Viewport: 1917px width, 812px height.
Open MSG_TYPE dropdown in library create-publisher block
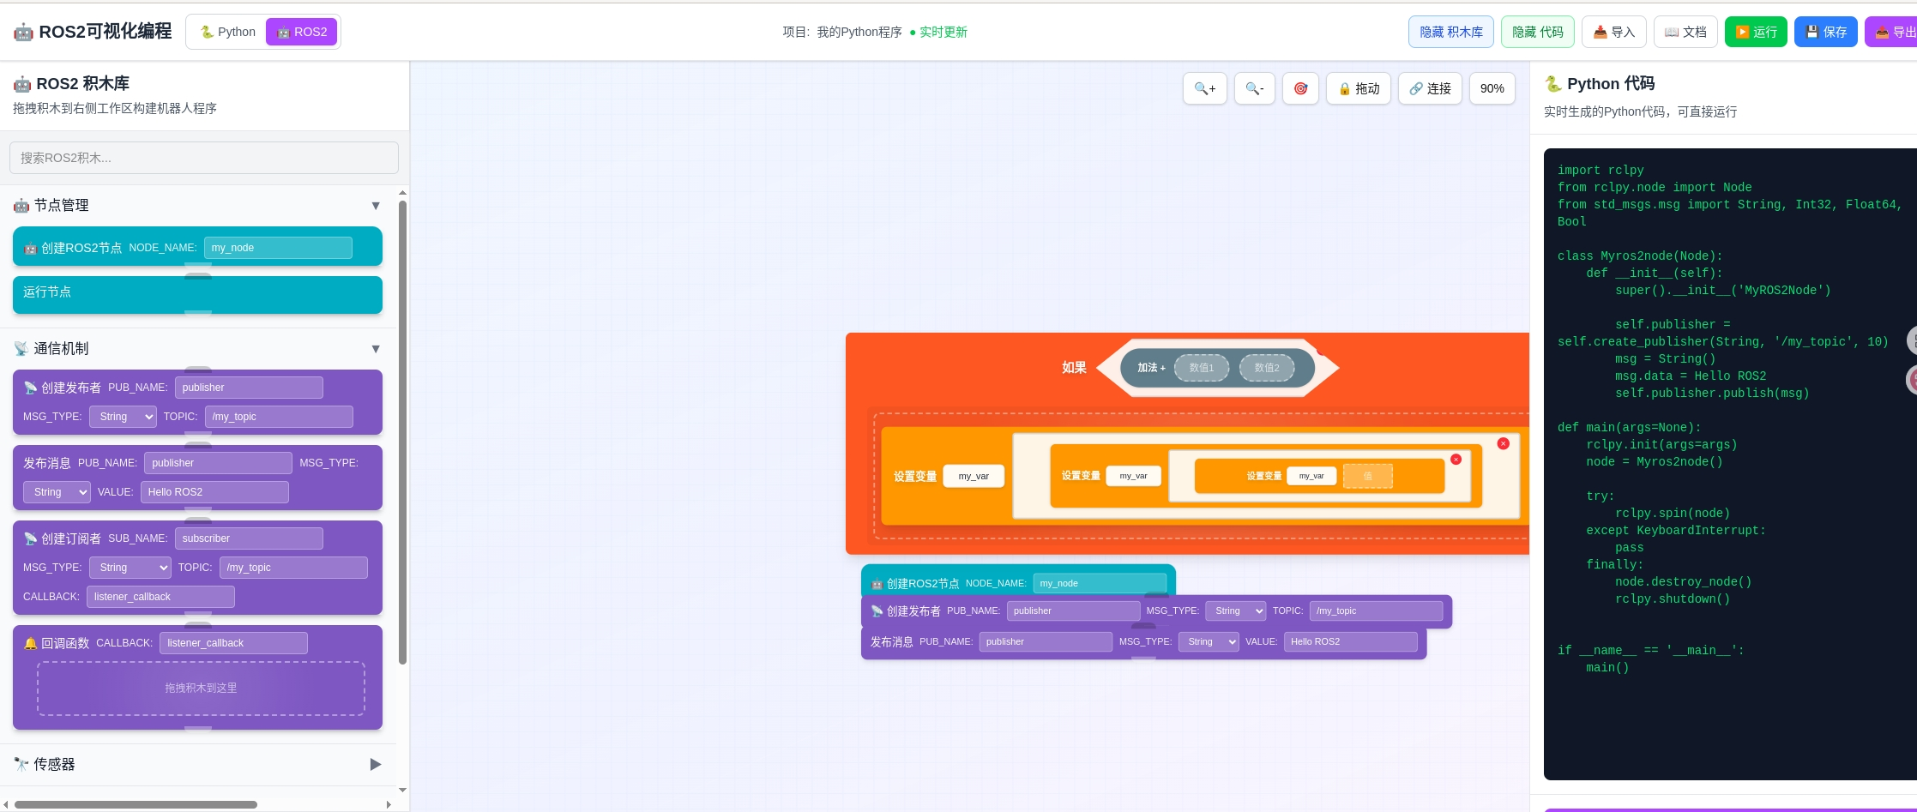tap(124, 417)
